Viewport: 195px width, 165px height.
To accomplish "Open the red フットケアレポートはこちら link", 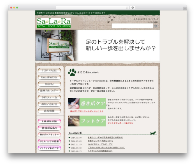I will [121, 123].
